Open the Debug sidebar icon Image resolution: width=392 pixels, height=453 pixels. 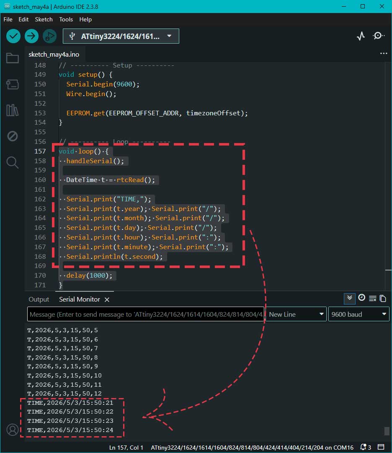coord(13,136)
